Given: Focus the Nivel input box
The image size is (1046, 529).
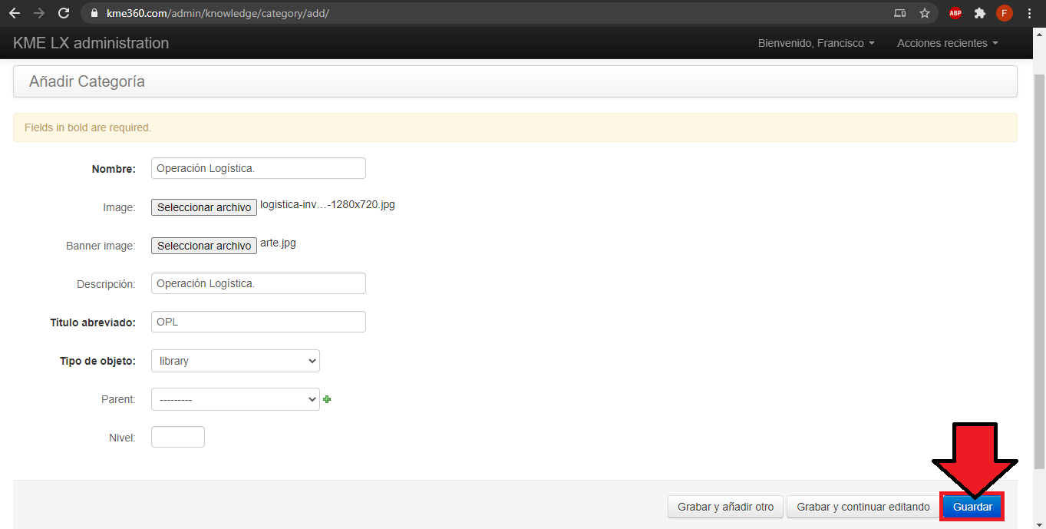Looking at the screenshot, I should point(178,437).
